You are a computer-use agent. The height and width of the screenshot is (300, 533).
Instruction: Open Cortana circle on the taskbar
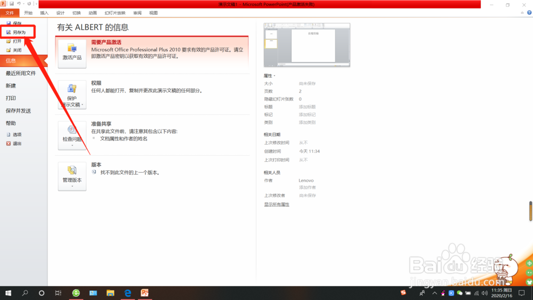pyautogui.click(x=42, y=293)
